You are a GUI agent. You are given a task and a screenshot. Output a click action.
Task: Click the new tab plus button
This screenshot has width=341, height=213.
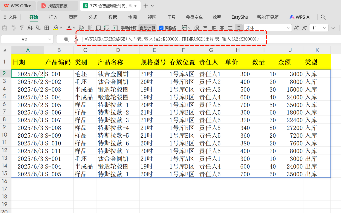146,6
